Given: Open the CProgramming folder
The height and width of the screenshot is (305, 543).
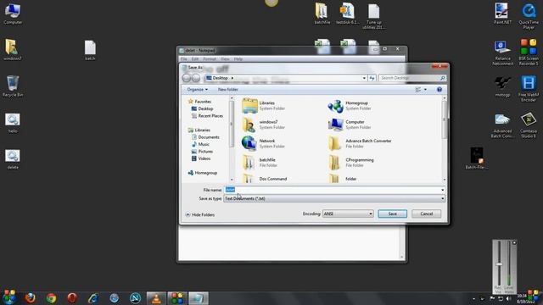Looking at the screenshot, I should tap(351, 163).
